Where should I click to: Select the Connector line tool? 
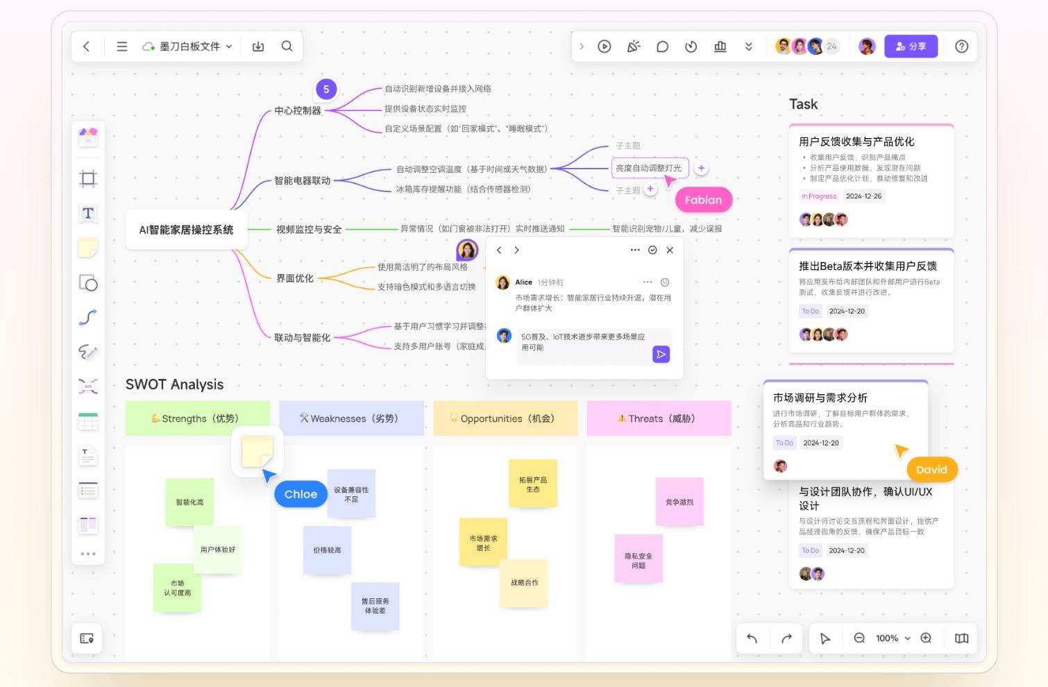click(x=88, y=317)
